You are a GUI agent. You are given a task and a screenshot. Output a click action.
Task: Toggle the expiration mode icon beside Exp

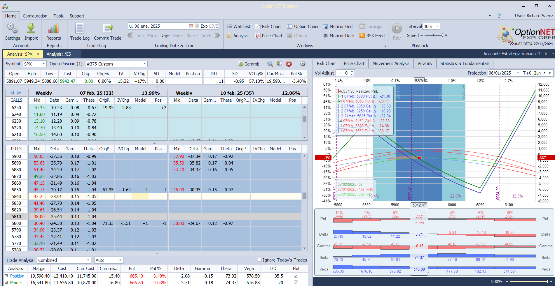(197, 26)
